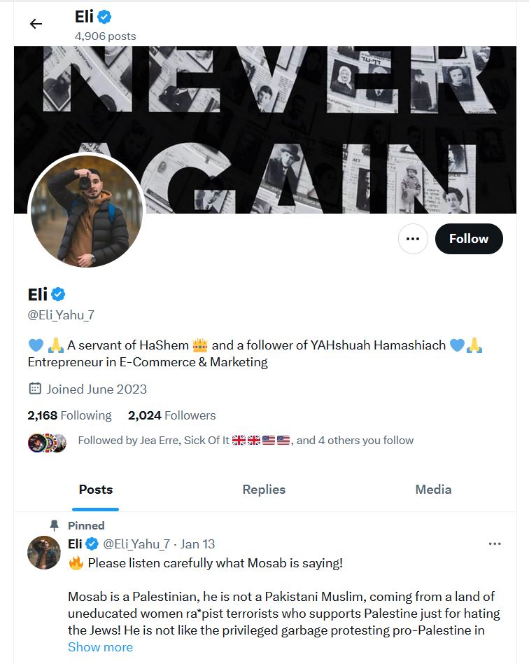The width and height of the screenshot is (529, 664).
Task: Switch to the Replies tab
Action: (x=264, y=490)
